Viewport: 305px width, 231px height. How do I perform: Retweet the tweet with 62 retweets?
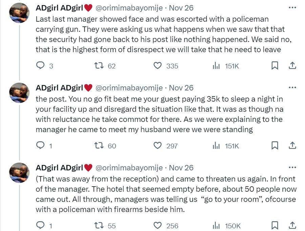coord(100,66)
